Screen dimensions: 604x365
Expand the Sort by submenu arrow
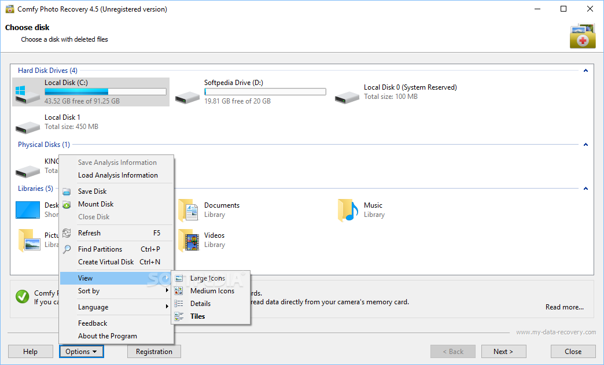[x=167, y=291]
